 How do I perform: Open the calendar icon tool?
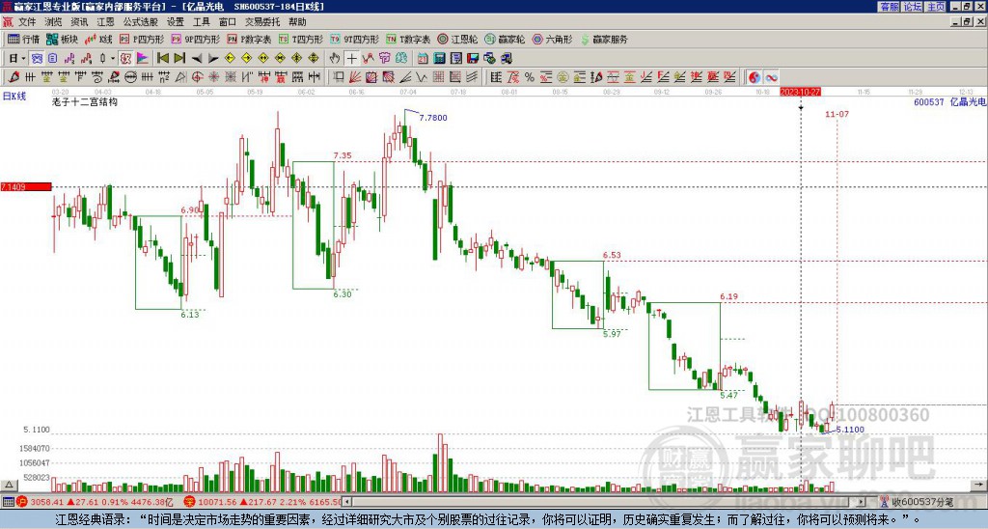(423, 59)
